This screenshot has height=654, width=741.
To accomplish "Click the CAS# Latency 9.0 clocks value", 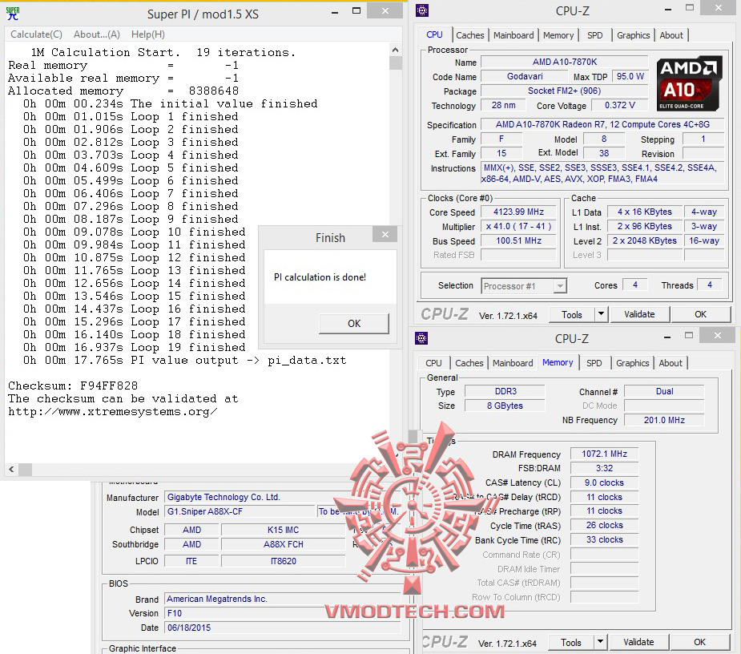I will (604, 482).
